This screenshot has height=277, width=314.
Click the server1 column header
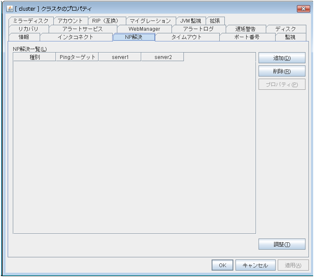[120, 57]
